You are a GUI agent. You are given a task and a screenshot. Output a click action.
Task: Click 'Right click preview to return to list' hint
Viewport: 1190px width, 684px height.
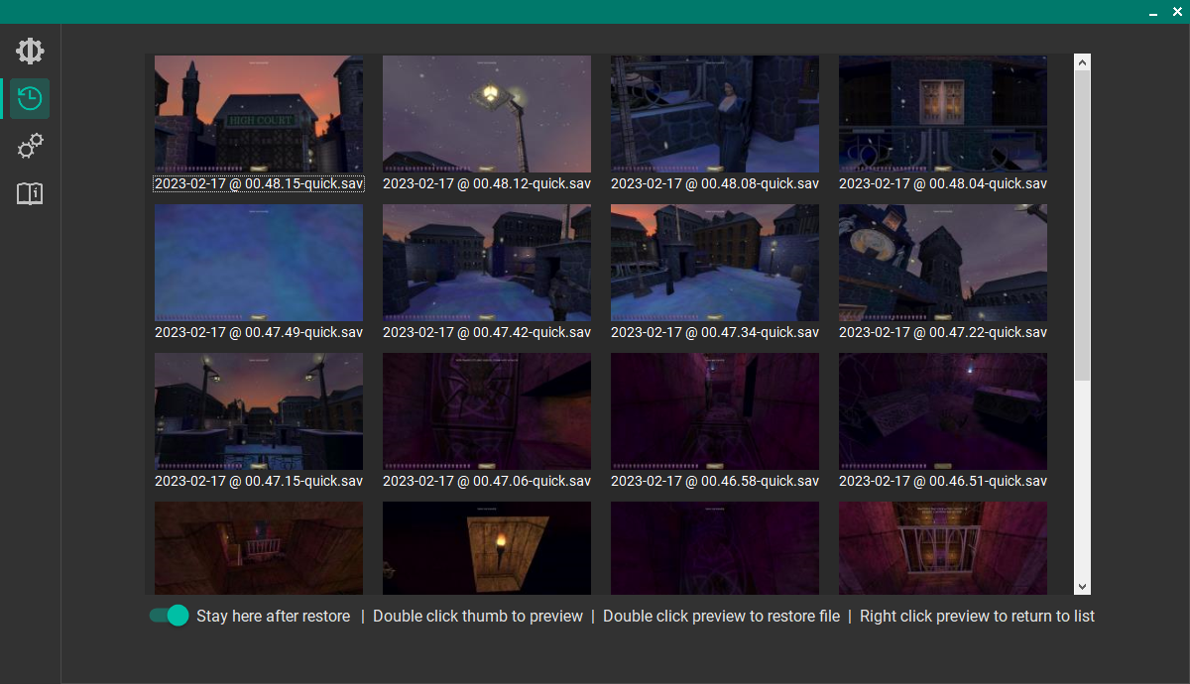[977, 616]
